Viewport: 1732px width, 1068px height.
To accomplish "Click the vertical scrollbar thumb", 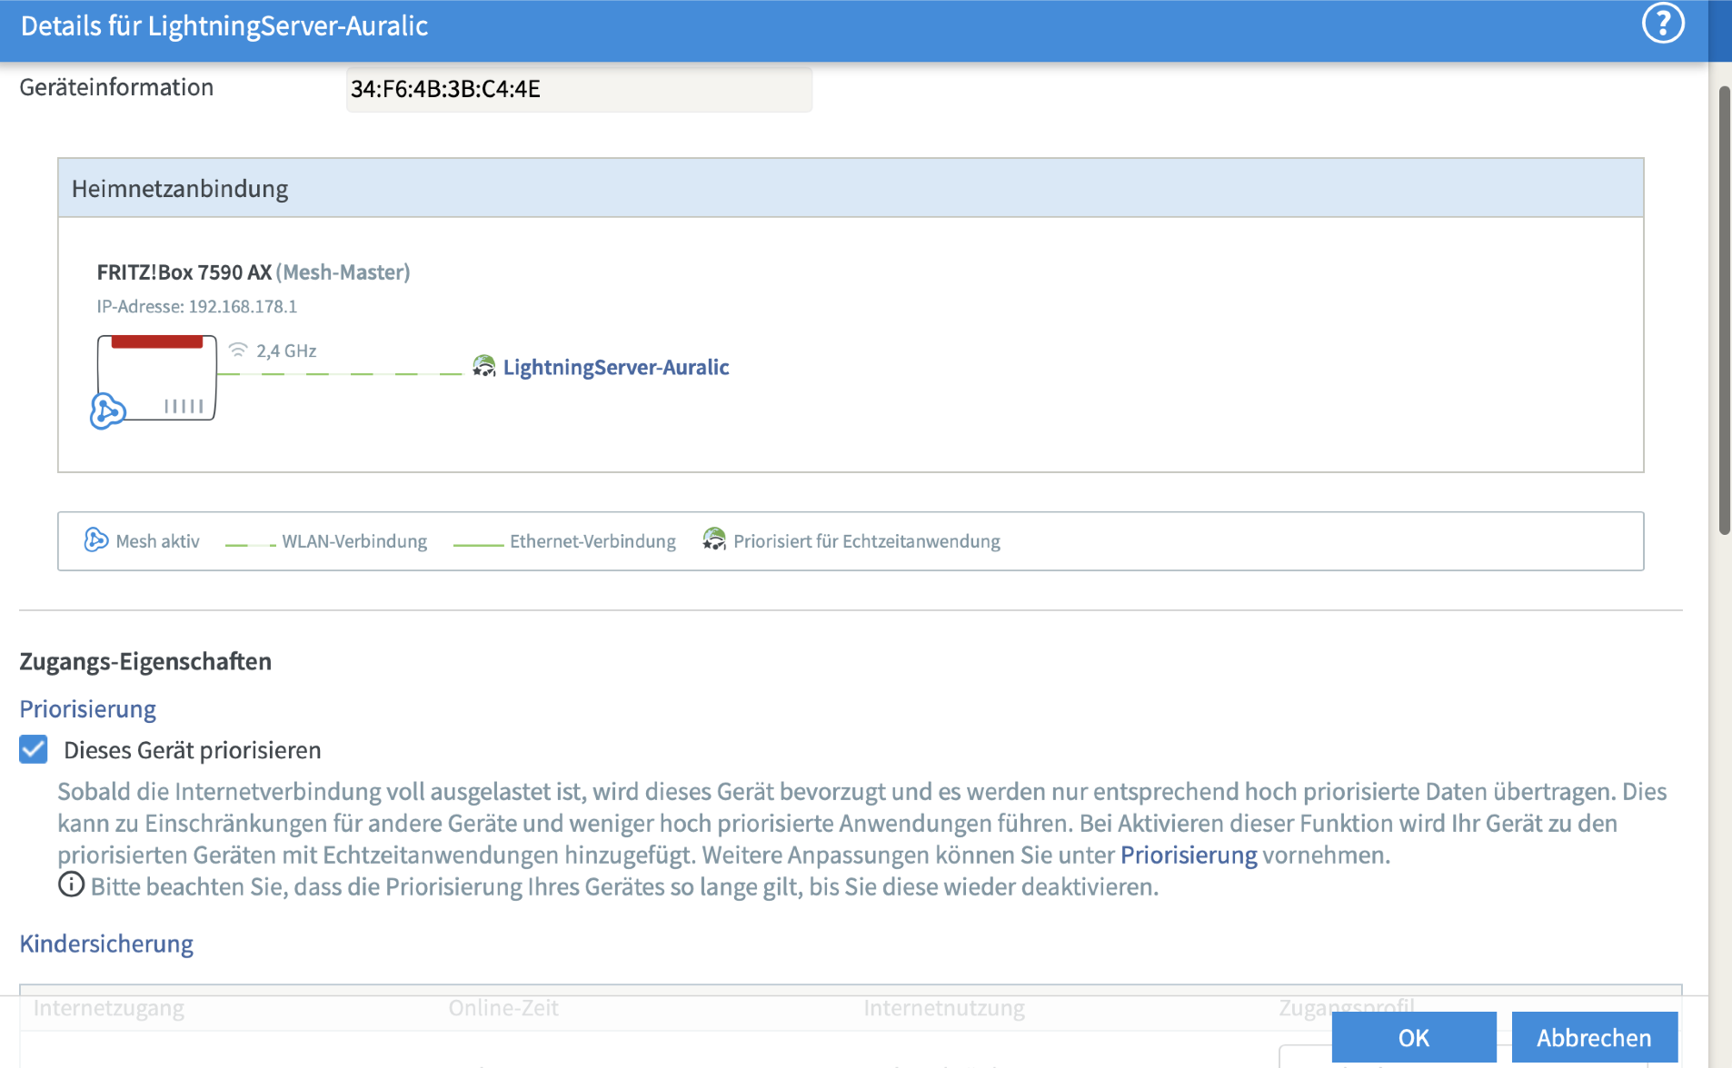I will pyautogui.click(x=1724, y=310).
